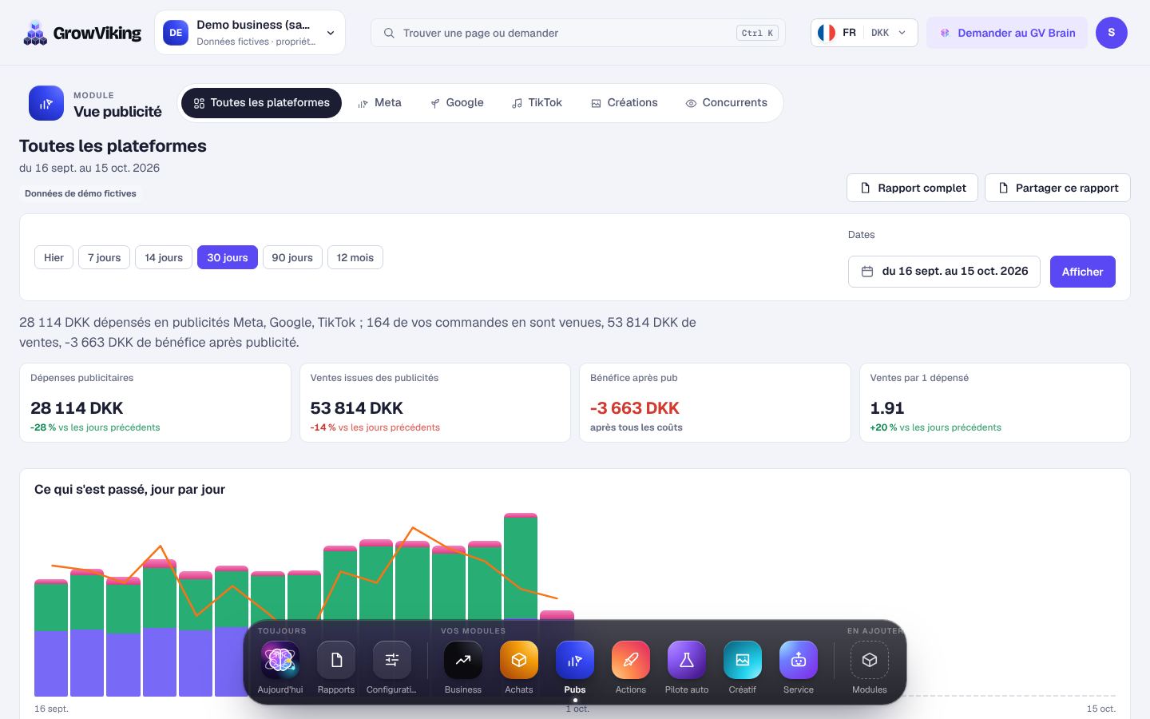Image resolution: width=1150 pixels, height=719 pixels.
Task: Click the DE business badge
Action: tap(176, 33)
